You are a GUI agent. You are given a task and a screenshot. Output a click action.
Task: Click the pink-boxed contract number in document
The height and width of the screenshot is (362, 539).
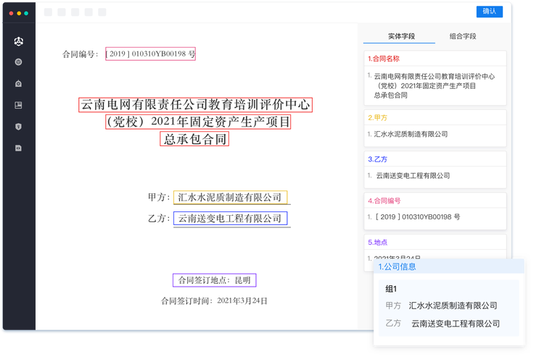(150, 54)
